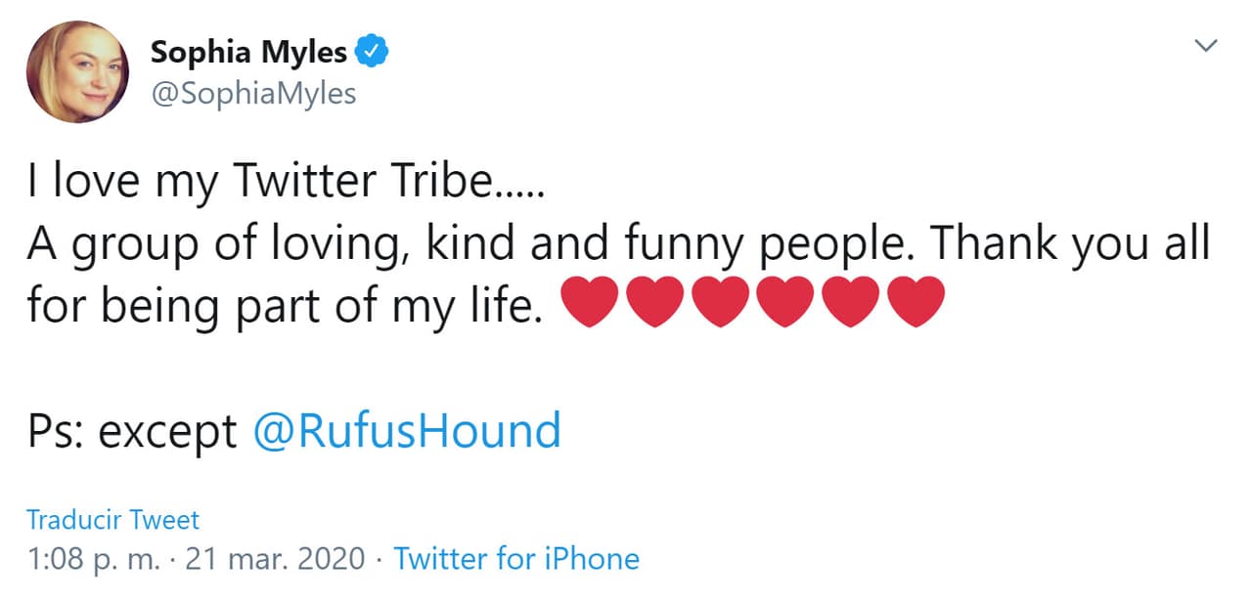1252x602 pixels.
Task: Click Traducir Tweet to translate
Action: [x=112, y=520]
